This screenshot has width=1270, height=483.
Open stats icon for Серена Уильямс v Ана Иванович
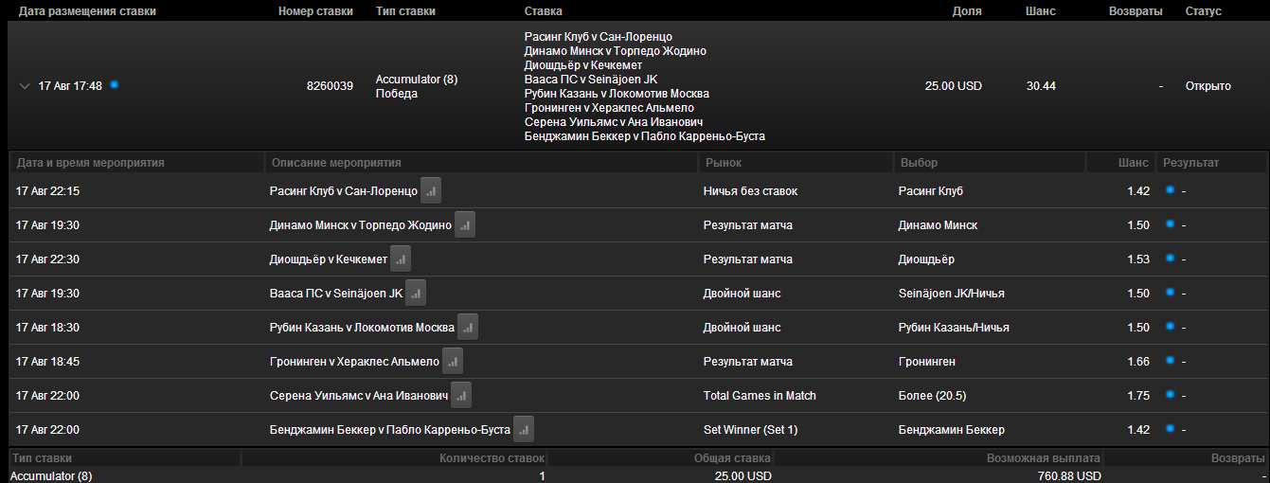461,395
